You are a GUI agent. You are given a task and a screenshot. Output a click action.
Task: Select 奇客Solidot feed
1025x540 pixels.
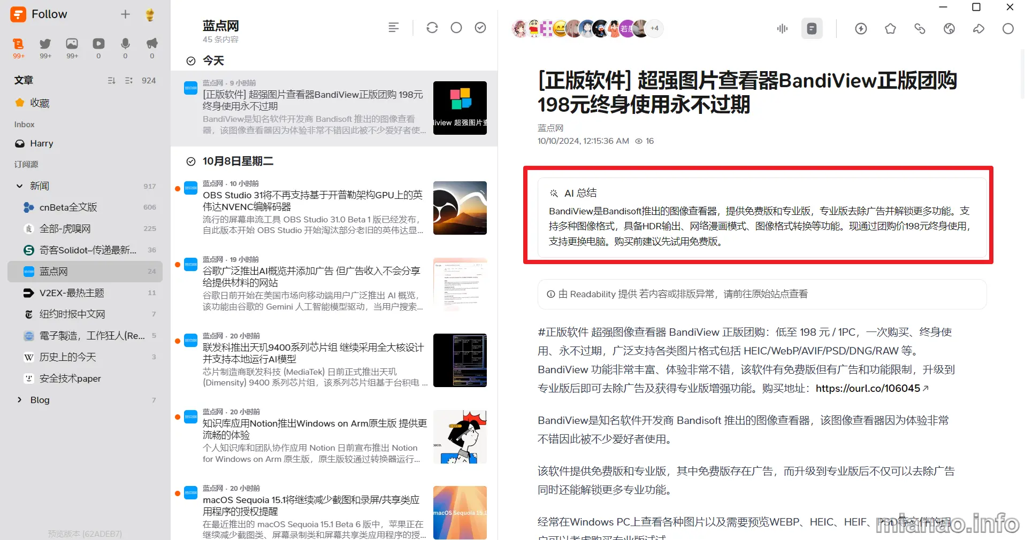(x=85, y=250)
